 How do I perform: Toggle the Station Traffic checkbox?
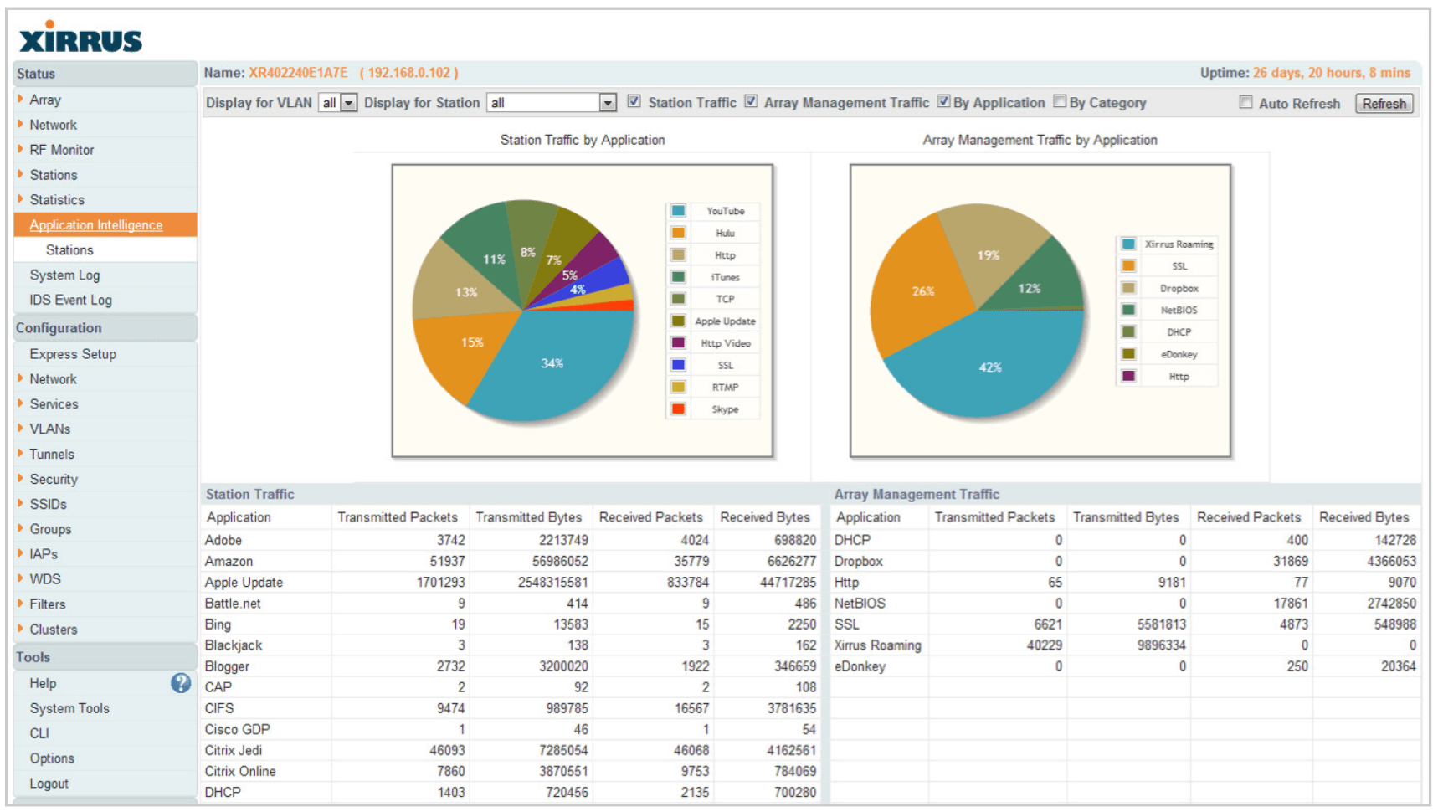pos(634,101)
